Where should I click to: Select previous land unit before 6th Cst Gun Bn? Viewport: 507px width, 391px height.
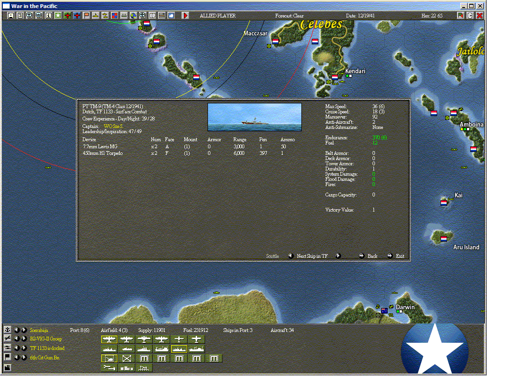(x=17, y=357)
